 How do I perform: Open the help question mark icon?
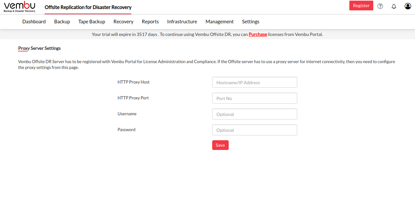point(380,6)
